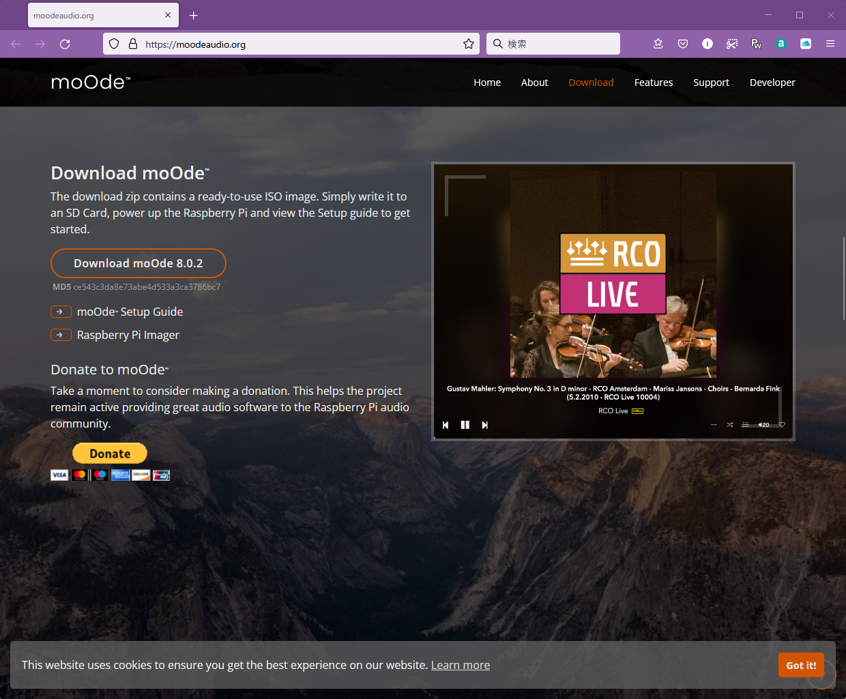
Task: Reload the moodeaudio.org page
Action: pyautogui.click(x=65, y=44)
